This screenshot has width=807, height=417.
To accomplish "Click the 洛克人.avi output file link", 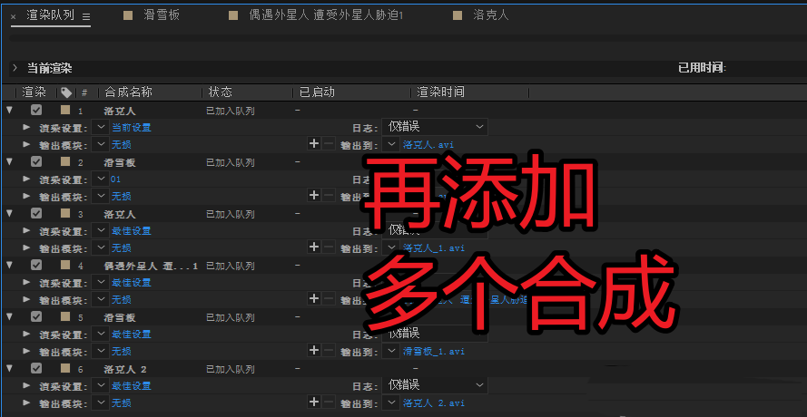I will tap(428, 145).
